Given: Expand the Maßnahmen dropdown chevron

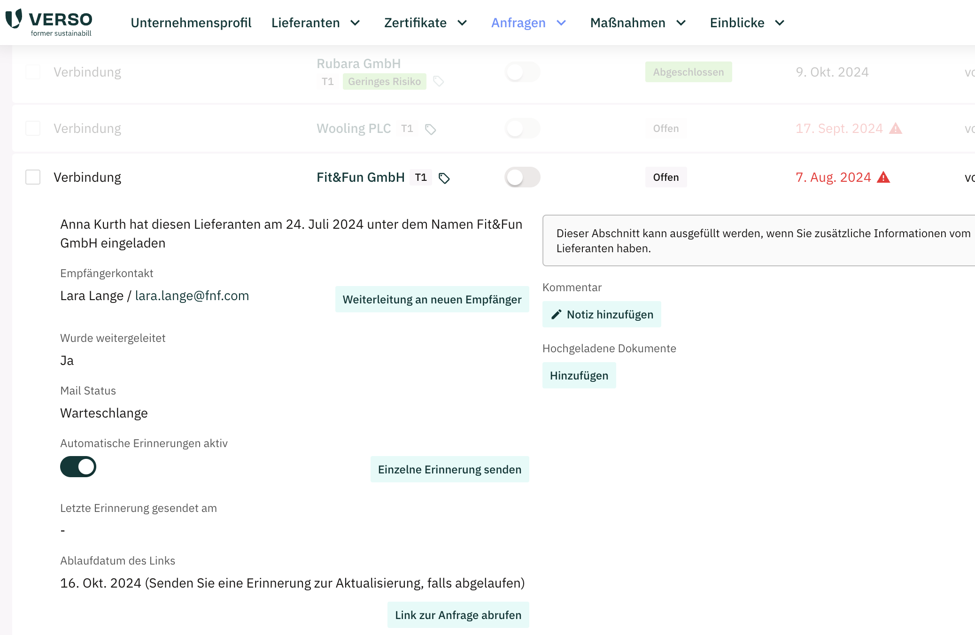Looking at the screenshot, I should [681, 23].
